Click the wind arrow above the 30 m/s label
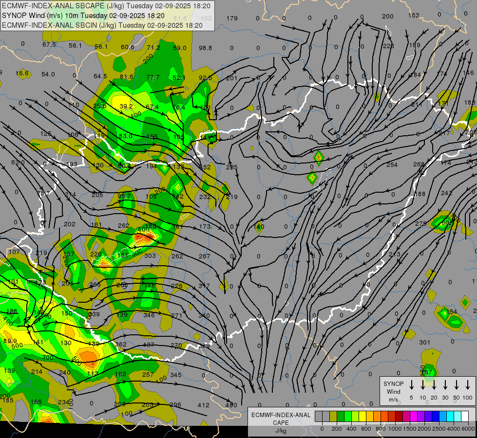The height and width of the screenshot is (438, 477). click(x=445, y=384)
